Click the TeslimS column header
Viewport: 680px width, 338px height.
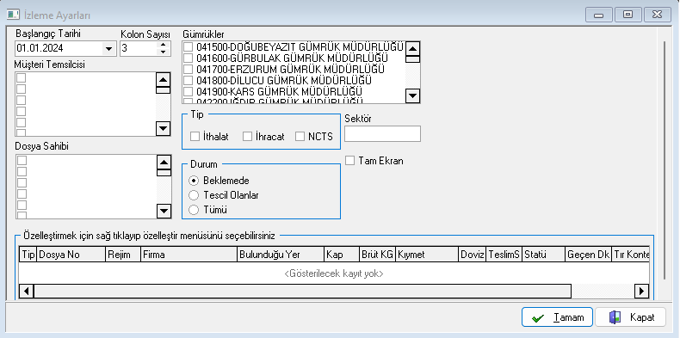(504, 255)
